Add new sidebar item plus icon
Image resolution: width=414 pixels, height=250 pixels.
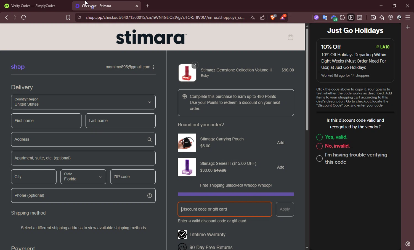[408, 27]
